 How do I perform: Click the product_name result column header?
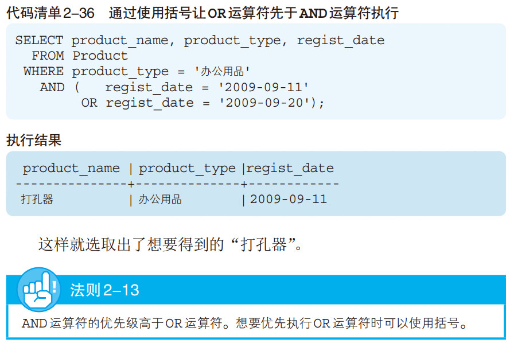point(71,169)
